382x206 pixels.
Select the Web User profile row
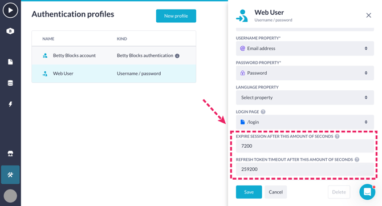pyautogui.click(x=114, y=74)
